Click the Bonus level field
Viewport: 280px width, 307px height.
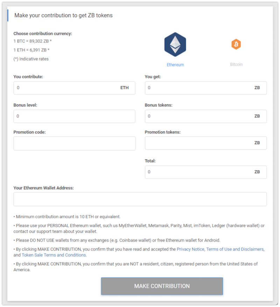point(74,116)
